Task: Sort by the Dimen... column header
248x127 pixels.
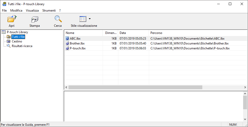Action: pos(110,33)
